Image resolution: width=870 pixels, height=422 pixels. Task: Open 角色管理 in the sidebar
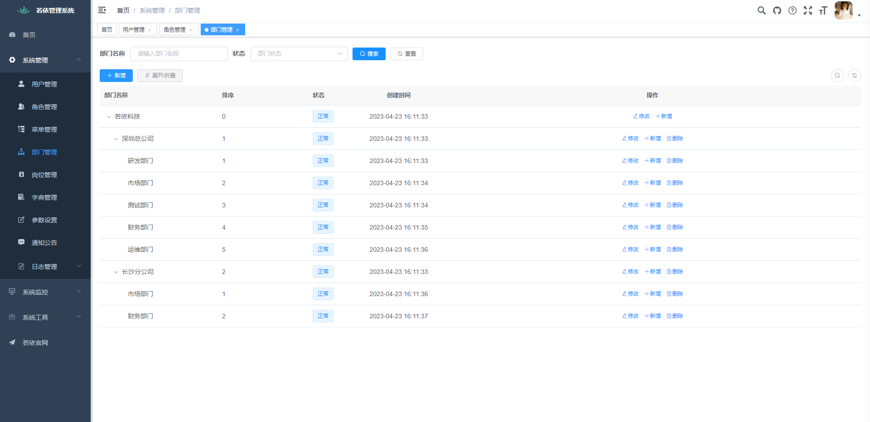pyautogui.click(x=45, y=107)
